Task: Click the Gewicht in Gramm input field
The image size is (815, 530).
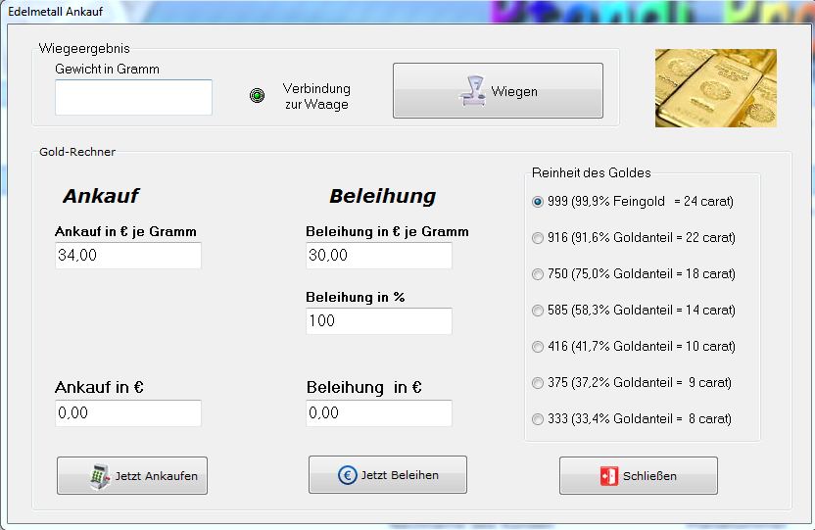Action: (133, 98)
